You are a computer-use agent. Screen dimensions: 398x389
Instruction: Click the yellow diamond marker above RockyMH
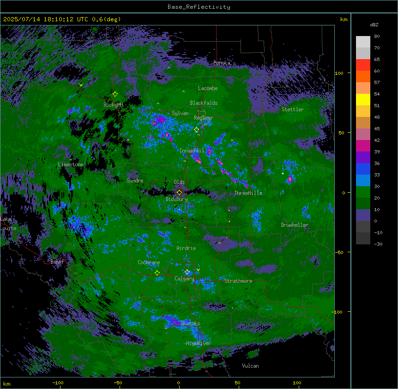coord(115,94)
